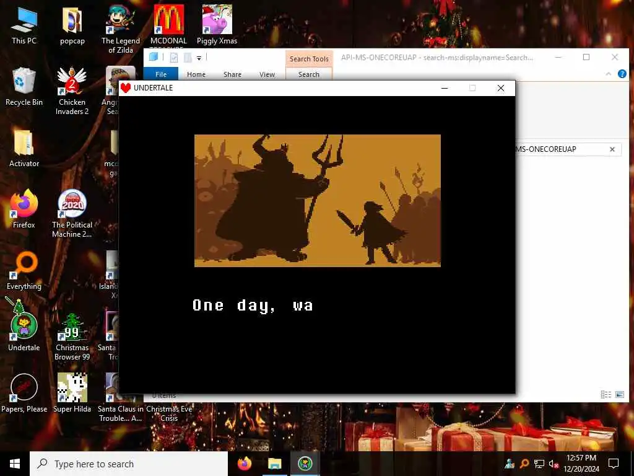Click Explorer properties quick access icon
This screenshot has width=634, height=476.
coord(174,58)
